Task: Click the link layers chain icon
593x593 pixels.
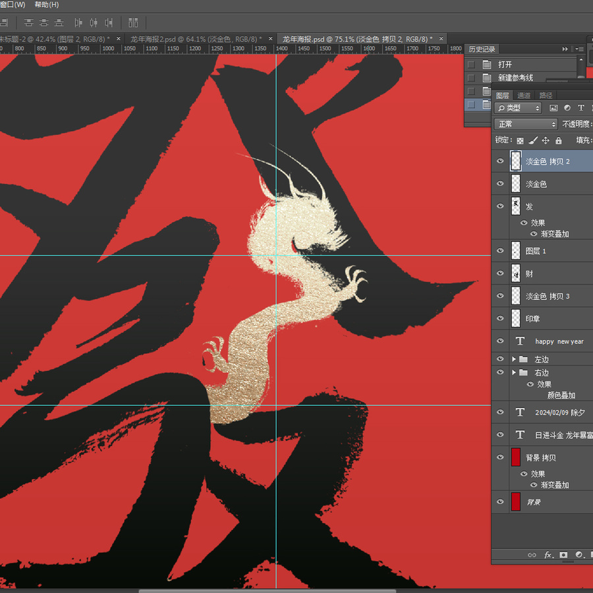Action: pos(532,555)
